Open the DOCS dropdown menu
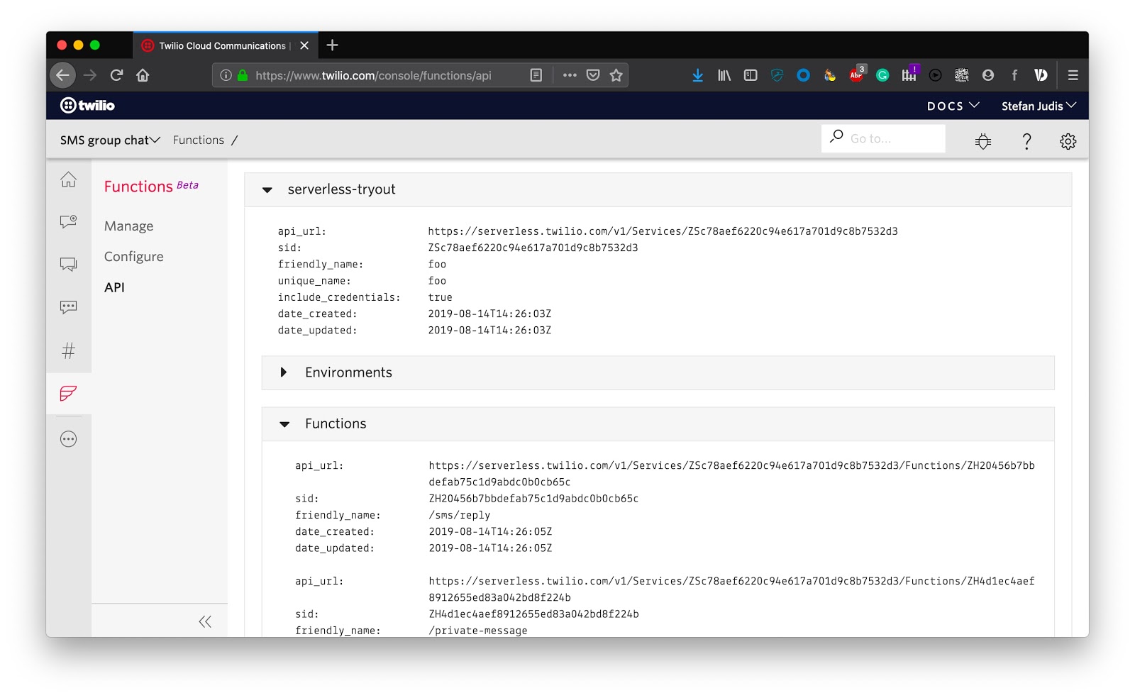1135x698 pixels. click(x=953, y=106)
